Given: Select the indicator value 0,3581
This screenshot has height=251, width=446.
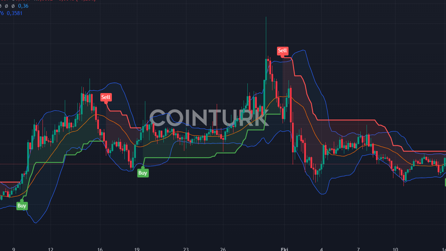Looking at the screenshot, I should (x=15, y=13).
